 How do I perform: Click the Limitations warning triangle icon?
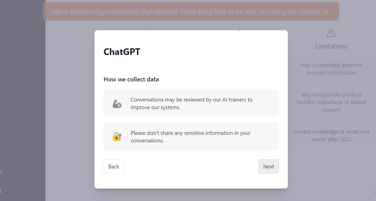(331, 33)
